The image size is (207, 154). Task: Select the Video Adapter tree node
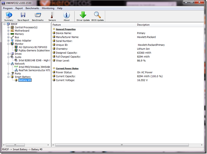point(23,40)
